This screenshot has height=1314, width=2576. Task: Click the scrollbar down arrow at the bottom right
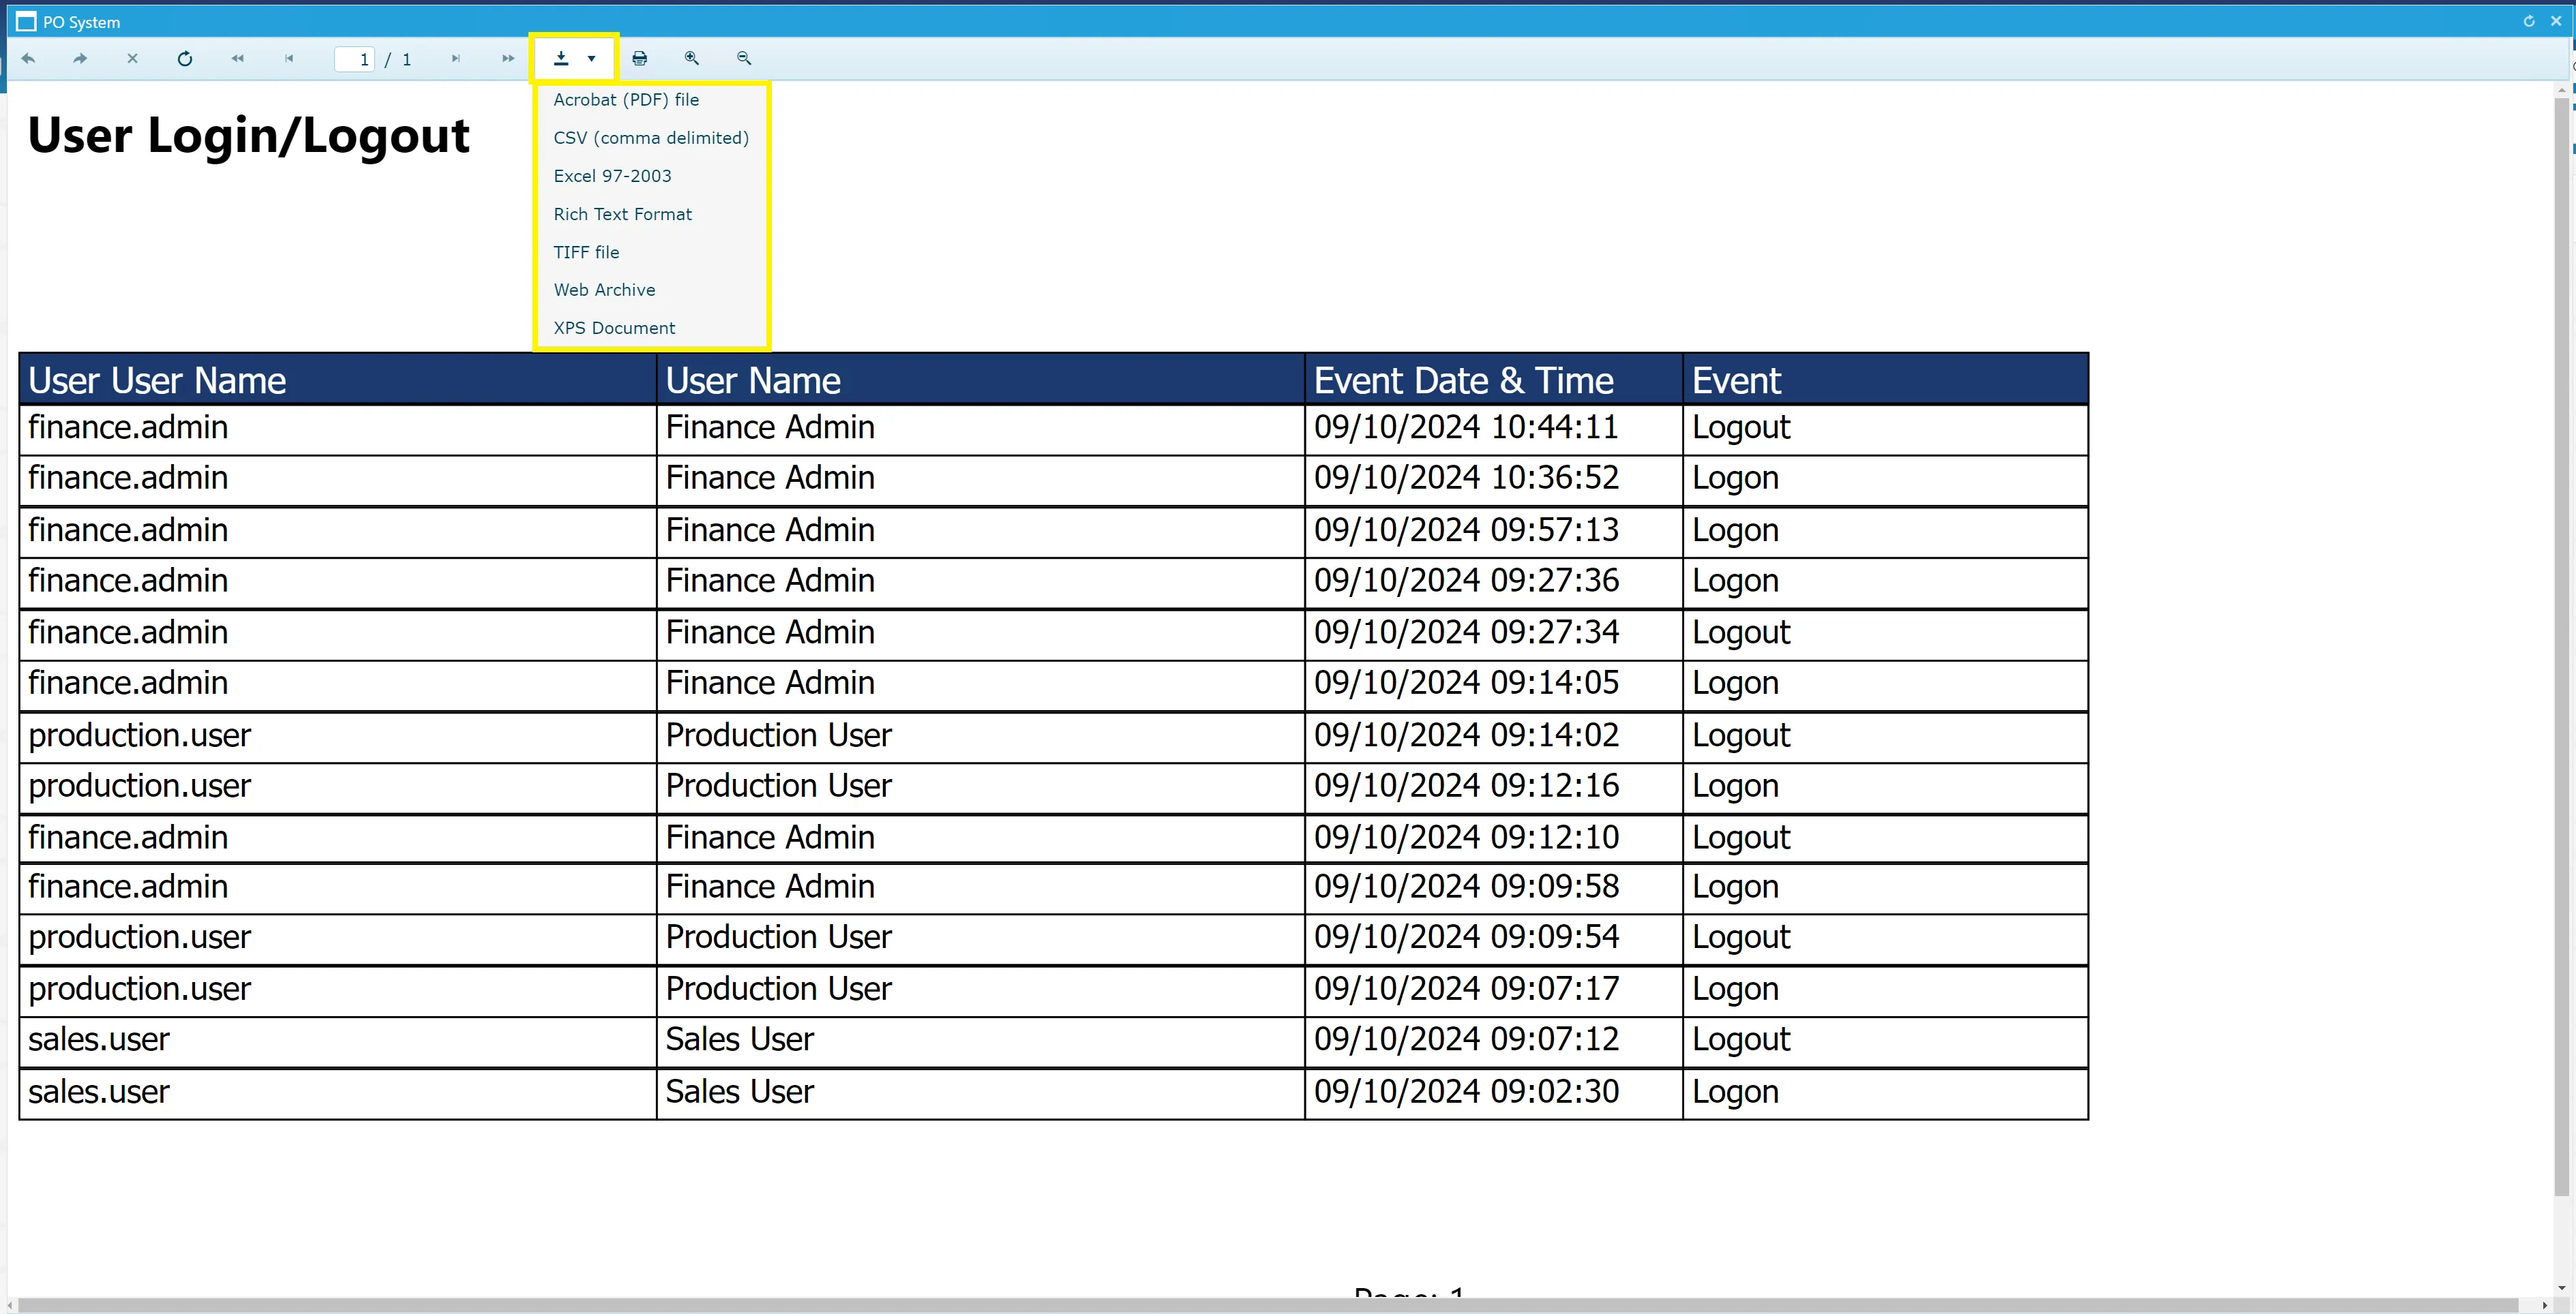2561,1288
